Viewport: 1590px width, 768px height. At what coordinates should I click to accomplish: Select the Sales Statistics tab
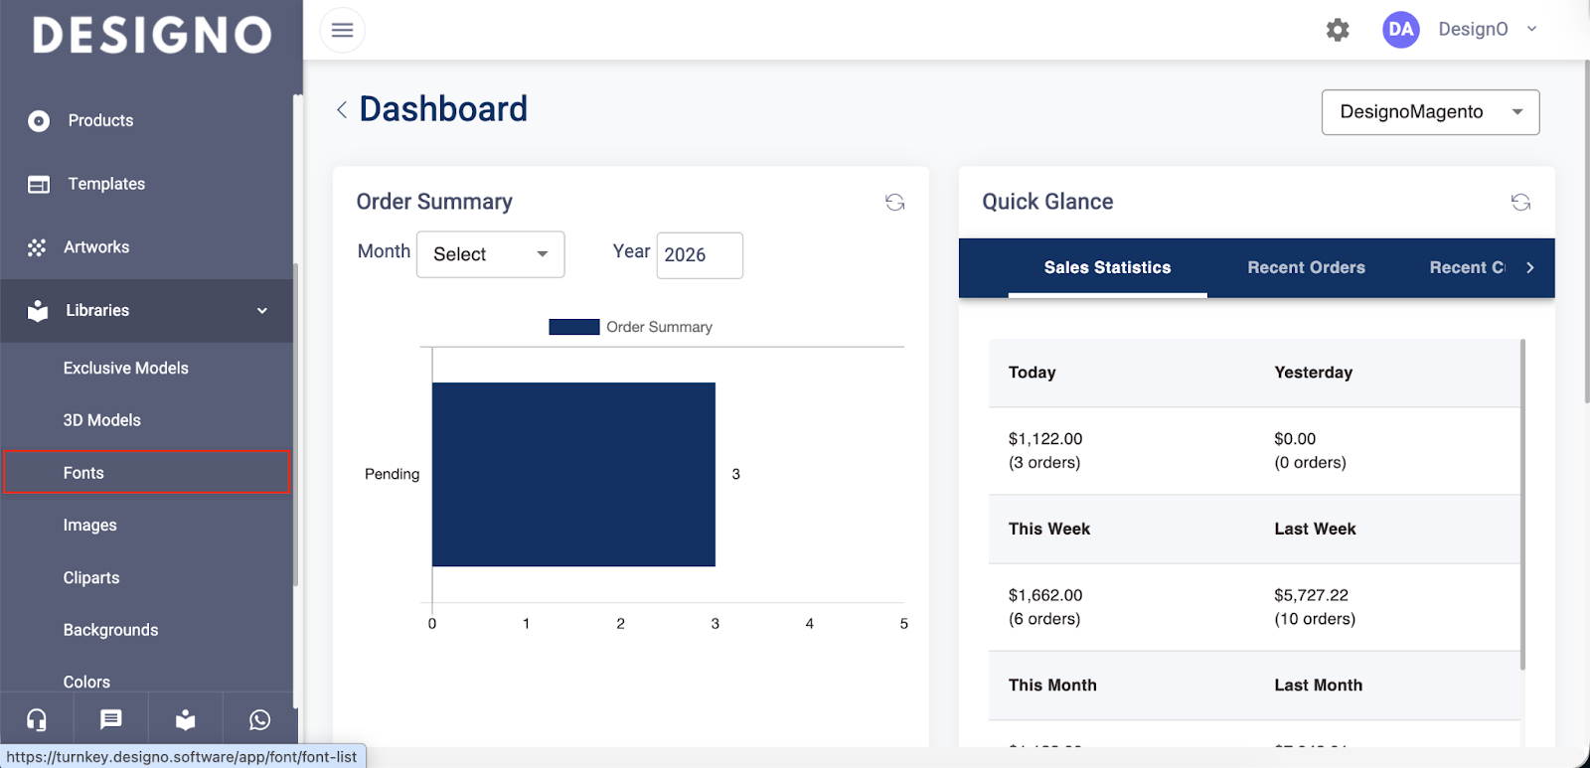(1107, 267)
